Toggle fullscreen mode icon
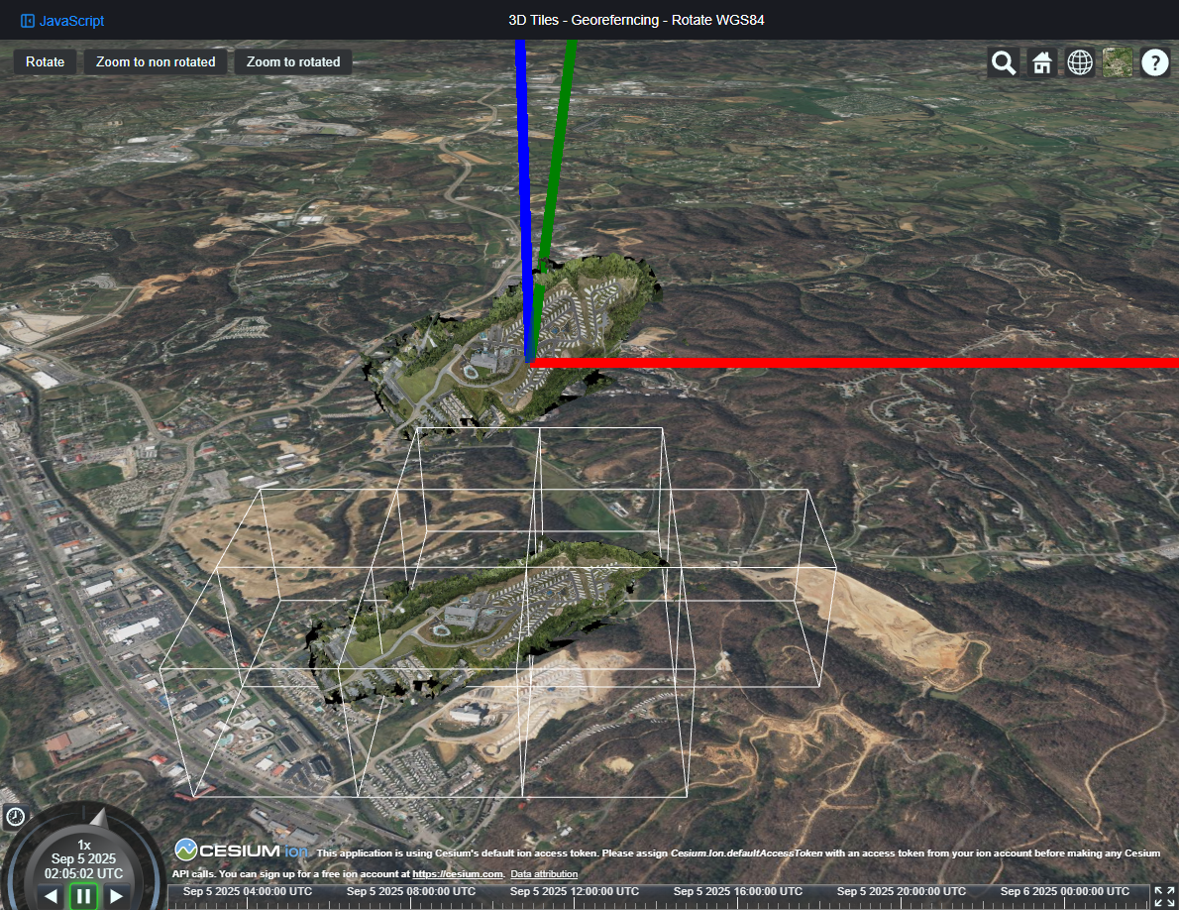This screenshot has height=910, width=1179. pyautogui.click(x=1164, y=896)
